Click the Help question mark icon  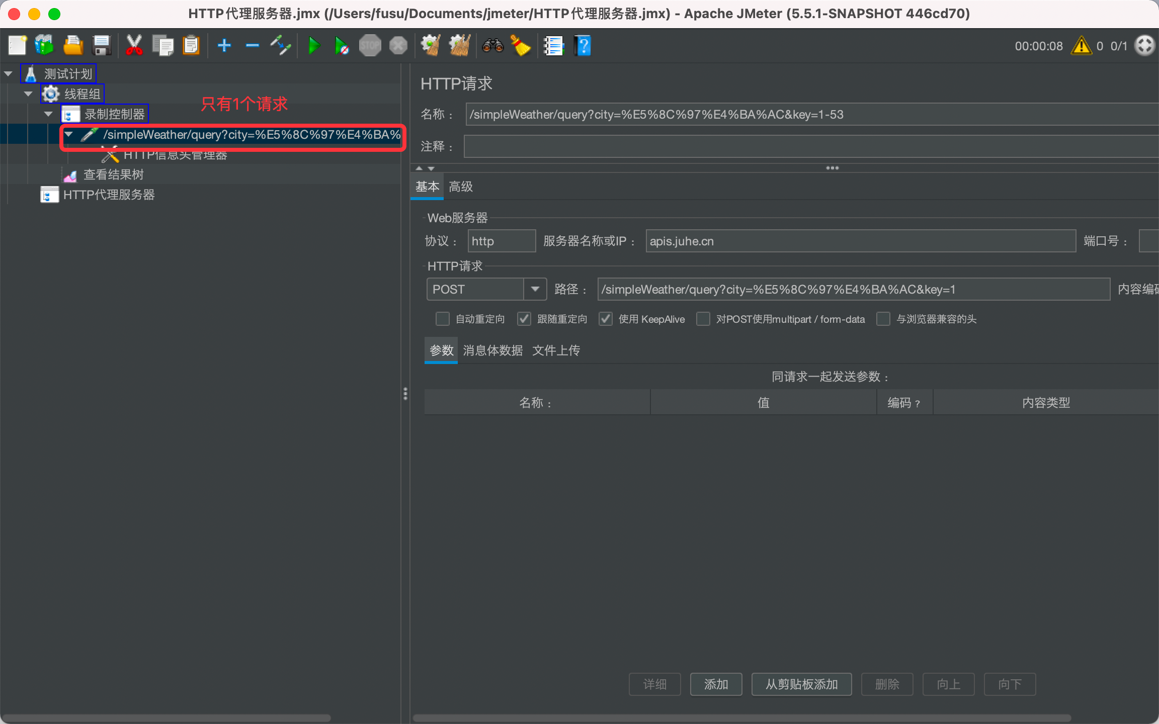pyautogui.click(x=583, y=46)
